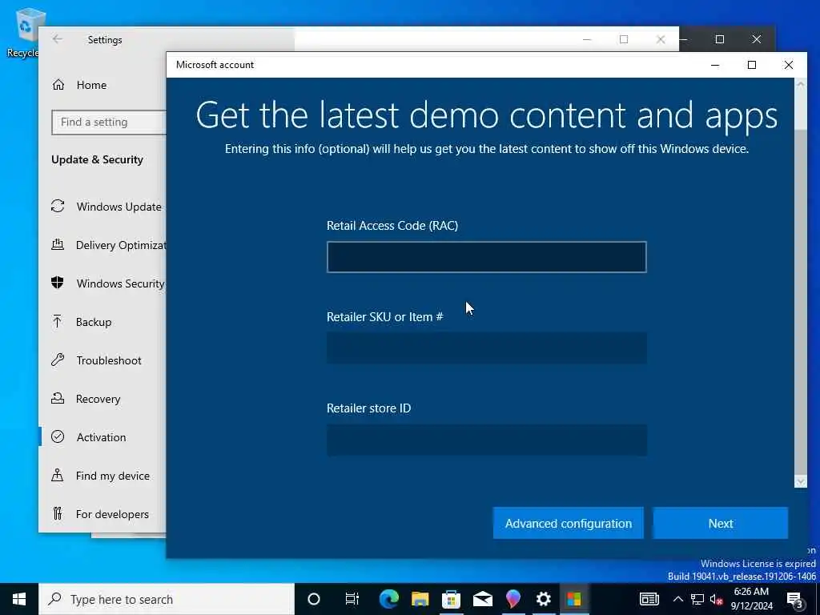Click the Find my device icon
The width and height of the screenshot is (820, 615).
tap(58, 475)
